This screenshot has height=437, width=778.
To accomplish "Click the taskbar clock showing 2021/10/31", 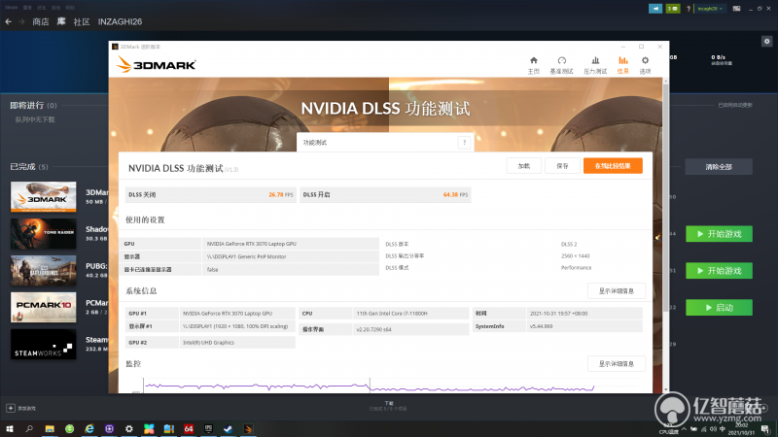I will (741, 429).
